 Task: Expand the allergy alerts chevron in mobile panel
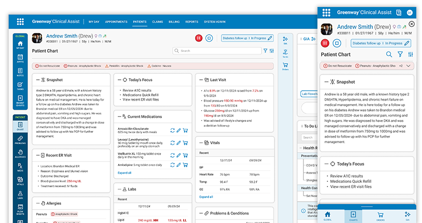coord(409,65)
